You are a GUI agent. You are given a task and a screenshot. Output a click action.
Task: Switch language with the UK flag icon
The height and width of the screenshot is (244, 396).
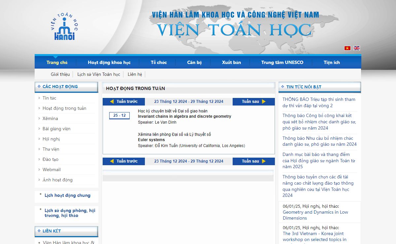(x=357, y=48)
